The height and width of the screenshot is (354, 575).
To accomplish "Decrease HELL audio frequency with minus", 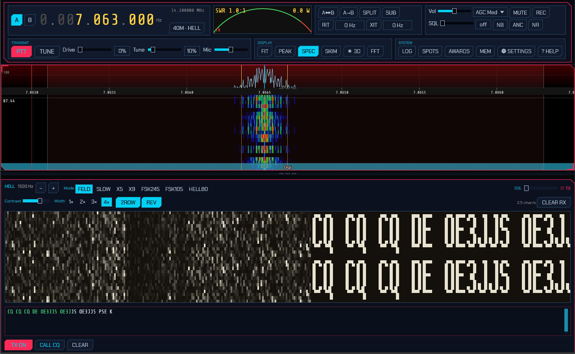I will (x=41, y=188).
